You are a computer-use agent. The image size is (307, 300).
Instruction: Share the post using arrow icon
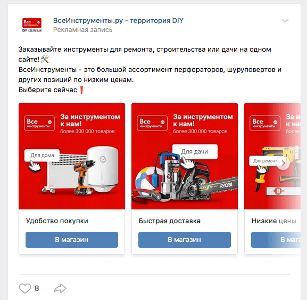[x=60, y=288]
